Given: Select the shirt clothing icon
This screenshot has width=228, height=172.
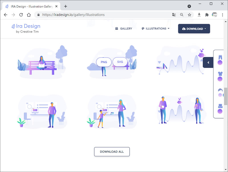Looking at the screenshot, I should tap(220, 74).
